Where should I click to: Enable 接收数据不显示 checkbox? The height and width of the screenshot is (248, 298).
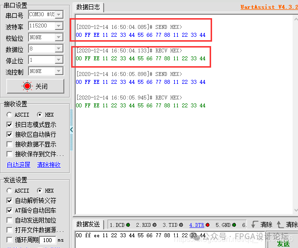click(10, 144)
